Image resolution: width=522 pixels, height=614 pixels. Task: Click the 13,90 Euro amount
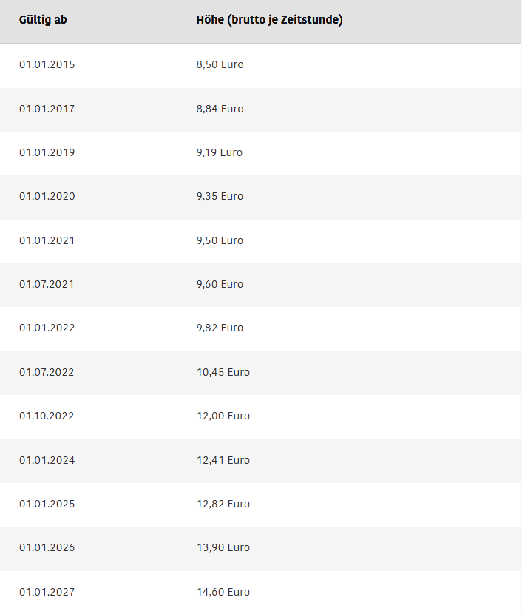223,547
